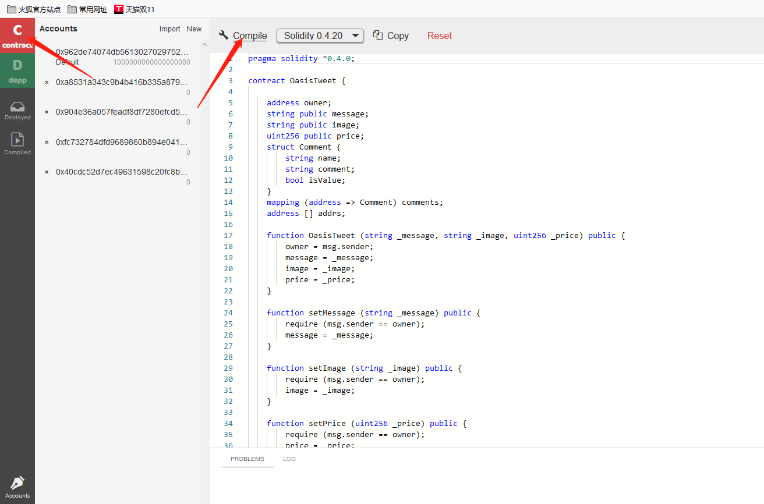This screenshot has height=504, width=764.
Task: Reset the editor contents
Action: [x=440, y=36]
